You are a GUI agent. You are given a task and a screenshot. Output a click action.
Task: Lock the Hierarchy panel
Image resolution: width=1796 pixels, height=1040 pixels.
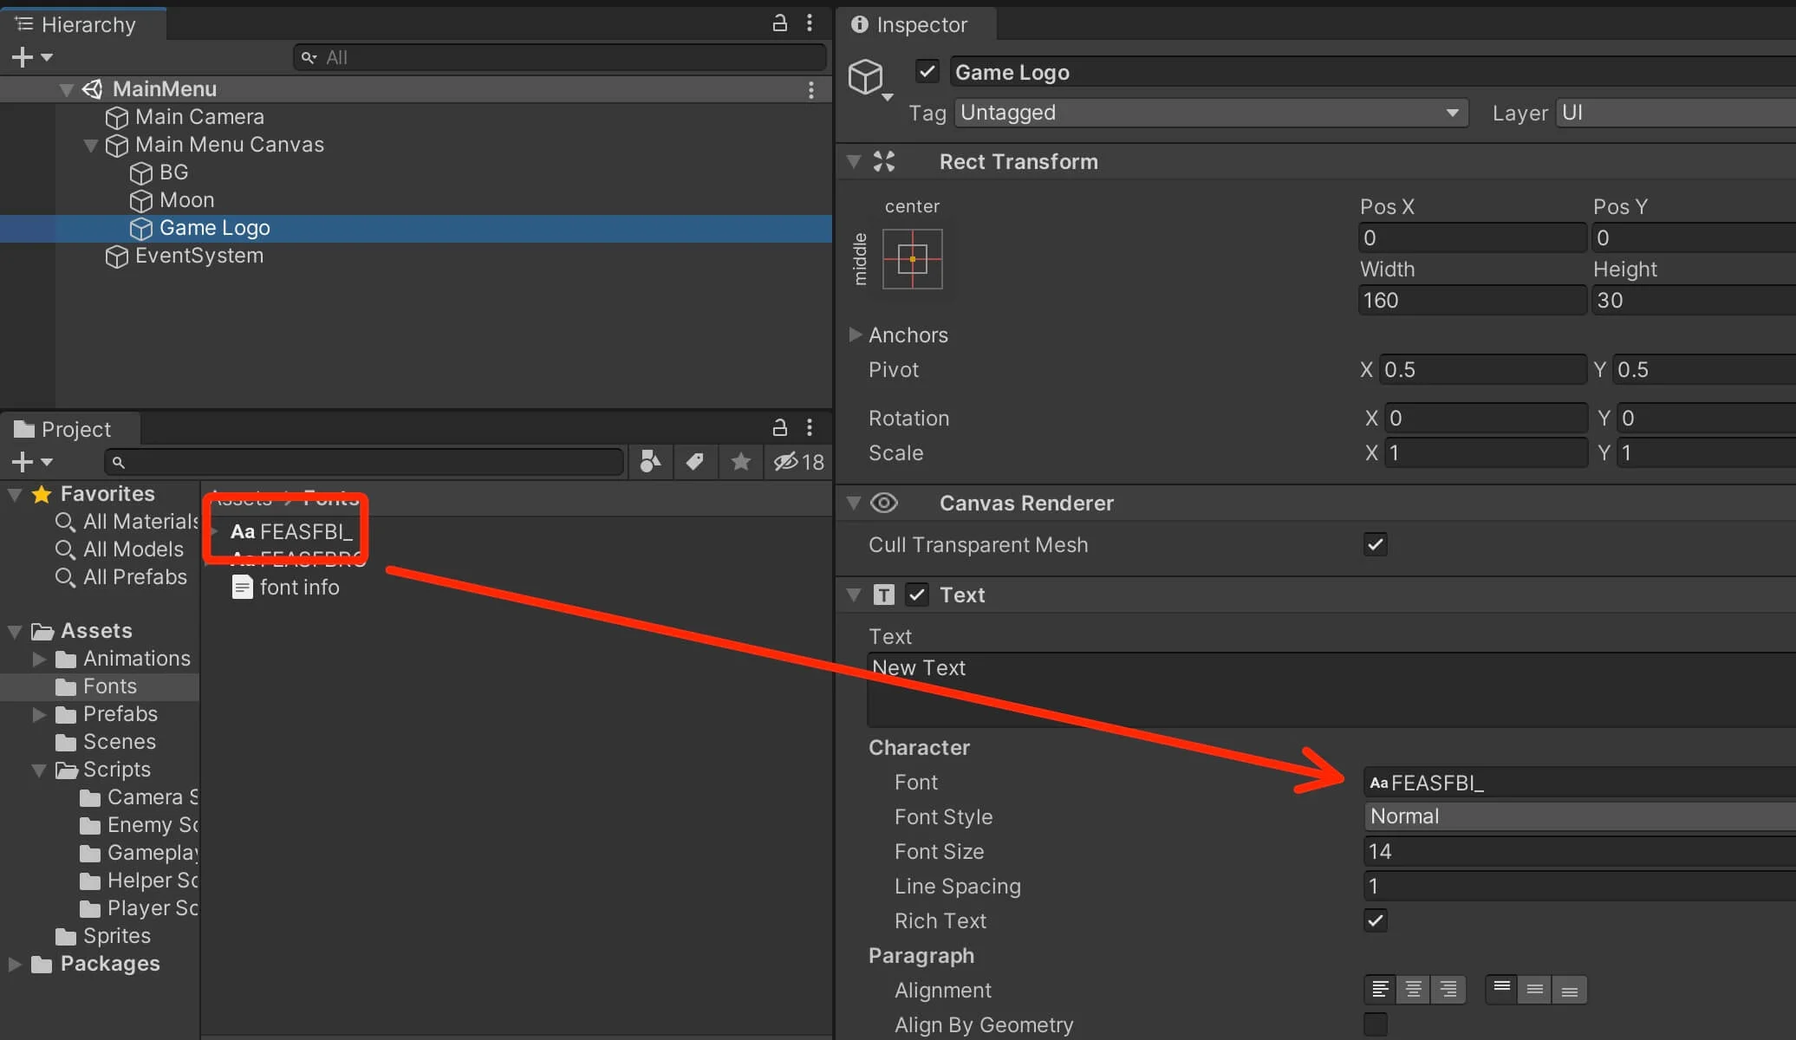[x=779, y=23]
